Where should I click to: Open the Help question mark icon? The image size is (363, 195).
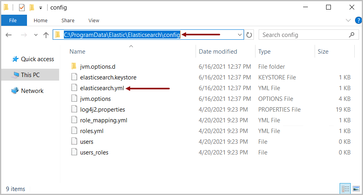(x=358, y=20)
